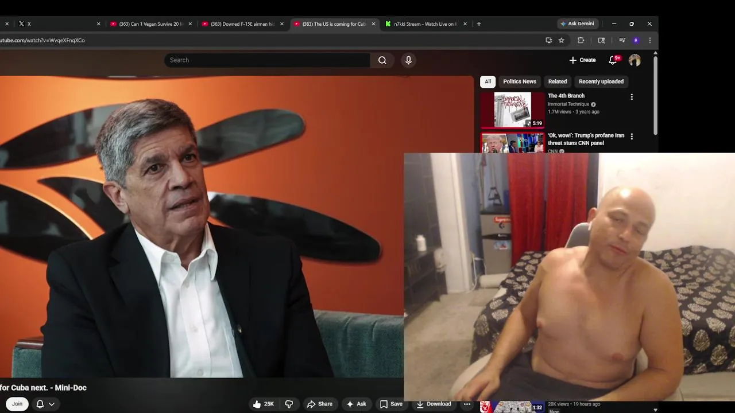Close the n7kki Stream tab

(465, 24)
